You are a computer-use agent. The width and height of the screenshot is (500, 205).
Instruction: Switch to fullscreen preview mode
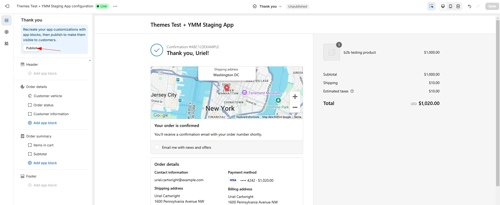pos(458,6)
